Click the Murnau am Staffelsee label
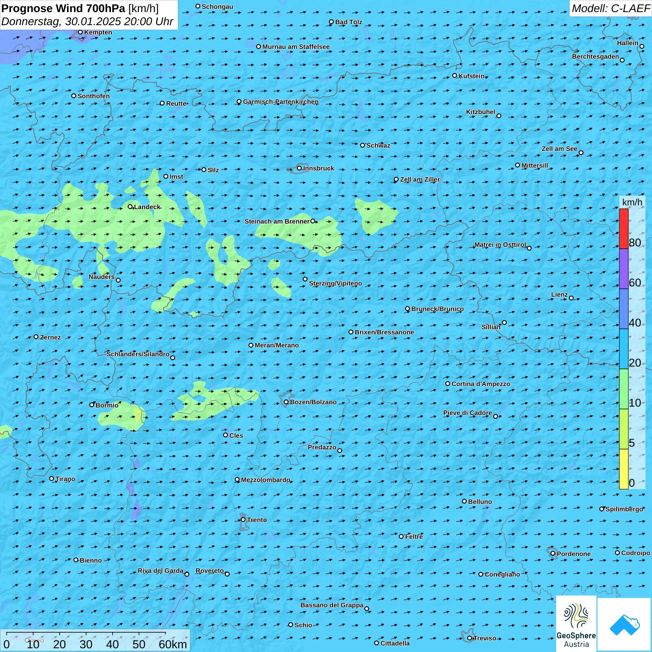Viewport: 652px width, 652px height. 296,47
